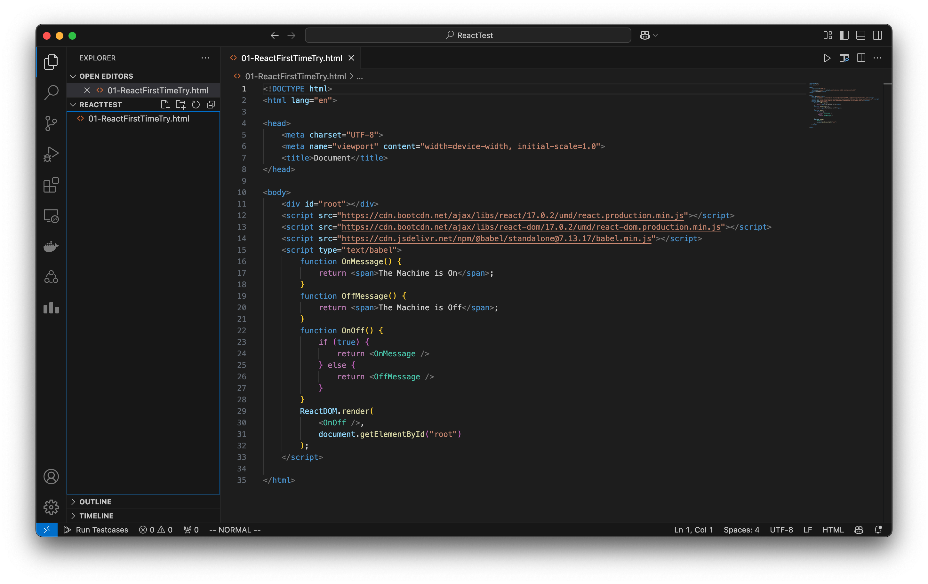The height and width of the screenshot is (584, 928).
Task: Open Settings from the gear icon
Action: tap(51, 507)
